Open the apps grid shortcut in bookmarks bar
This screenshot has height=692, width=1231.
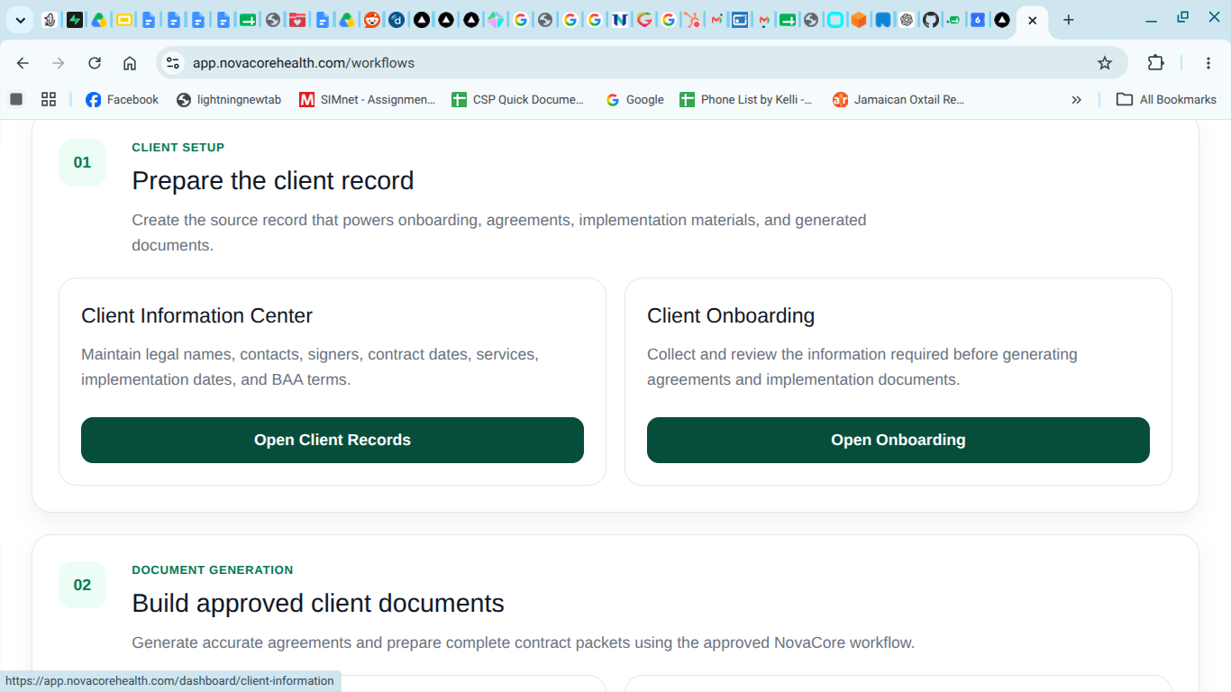coord(49,99)
